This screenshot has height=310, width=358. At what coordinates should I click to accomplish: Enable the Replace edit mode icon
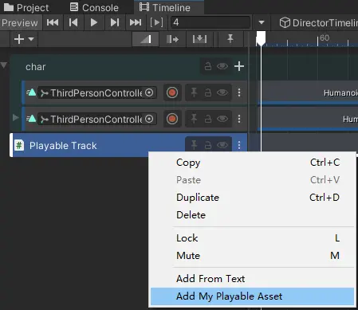point(199,39)
